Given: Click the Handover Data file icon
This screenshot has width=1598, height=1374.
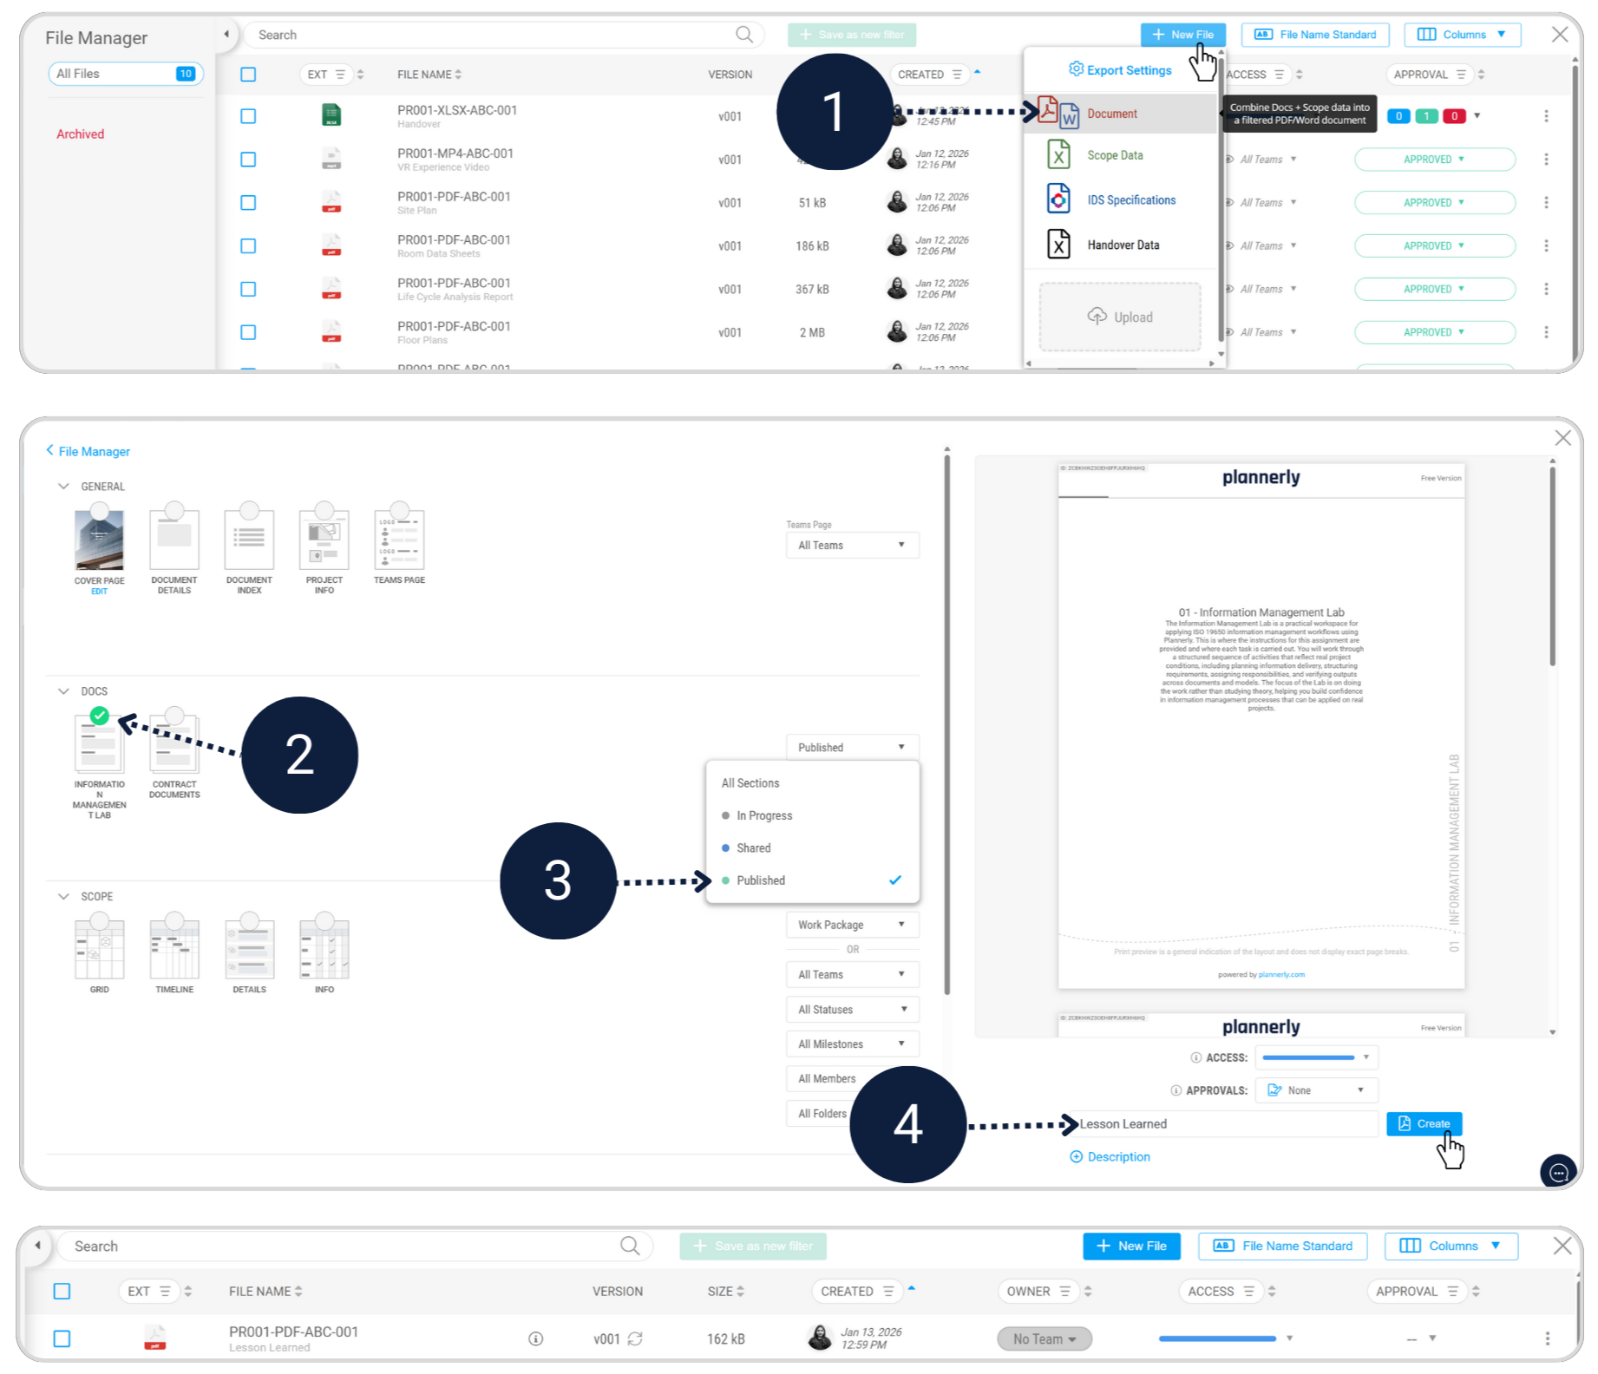Looking at the screenshot, I should click(x=1058, y=245).
